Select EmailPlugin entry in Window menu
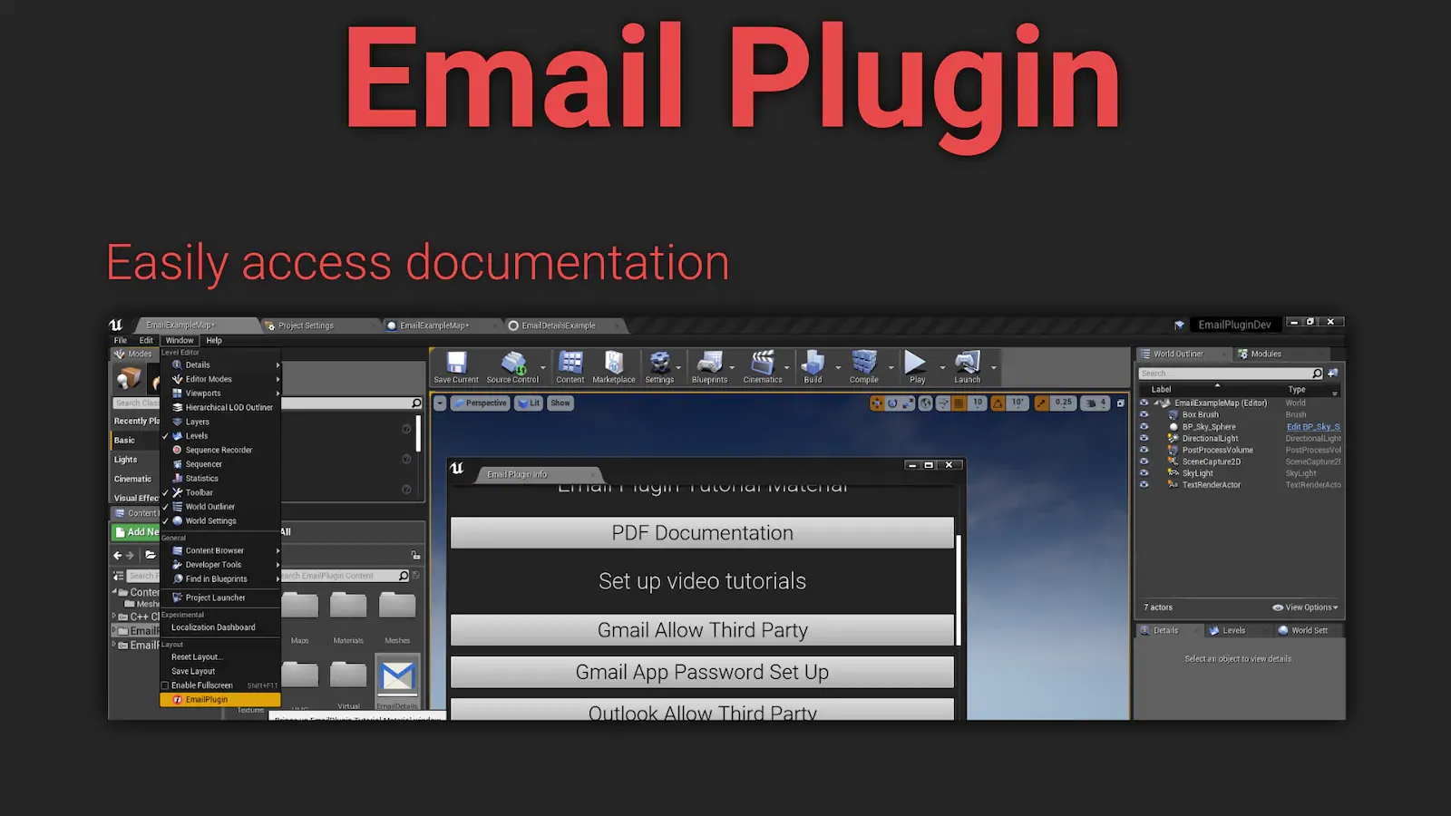1451x816 pixels. pos(220,700)
